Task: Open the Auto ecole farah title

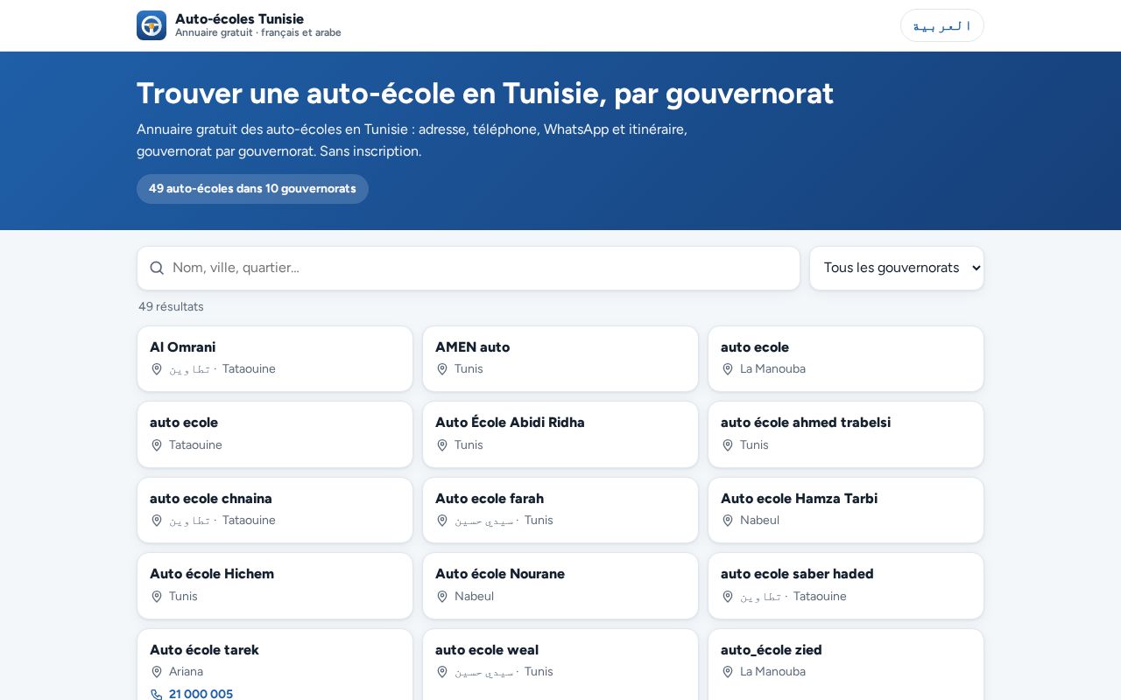Action: (x=490, y=499)
